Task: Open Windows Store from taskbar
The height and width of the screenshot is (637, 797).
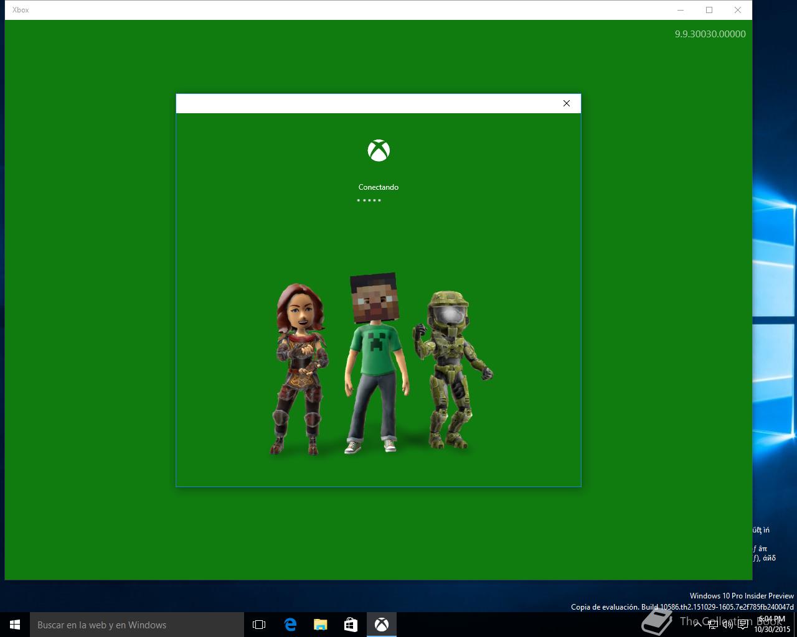Action: 351,625
